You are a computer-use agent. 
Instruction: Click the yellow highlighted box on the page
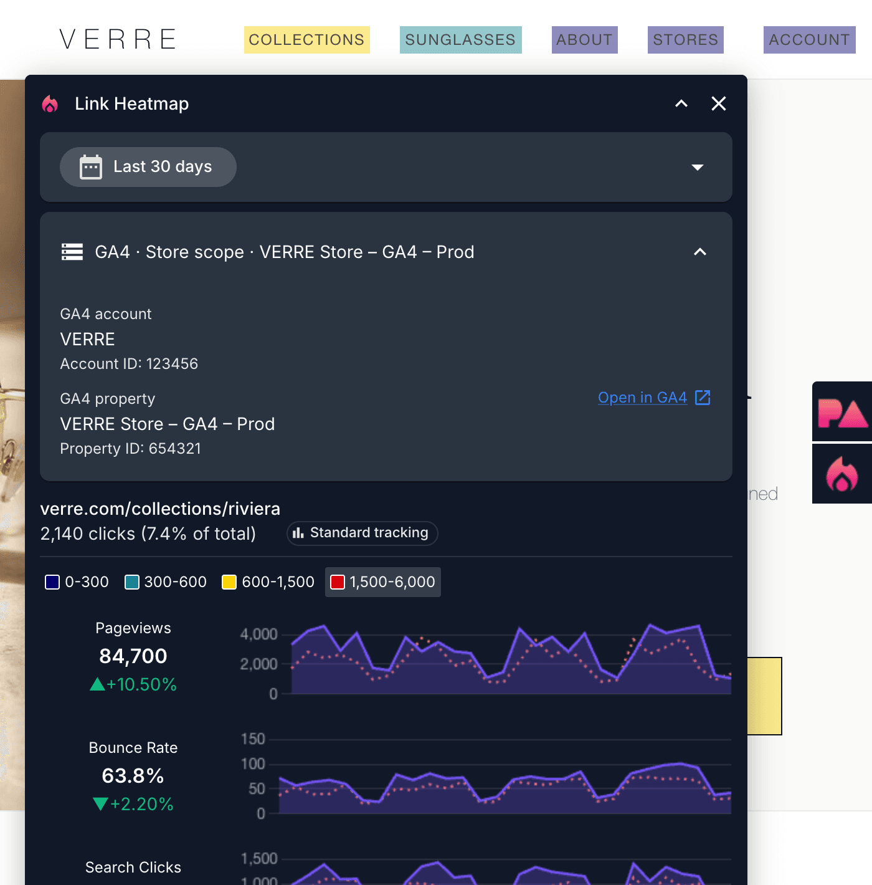pos(764,696)
